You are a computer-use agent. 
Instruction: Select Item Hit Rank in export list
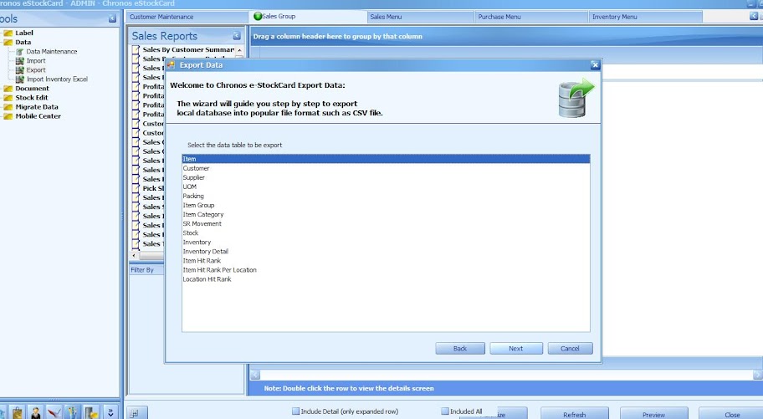[x=386, y=261]
